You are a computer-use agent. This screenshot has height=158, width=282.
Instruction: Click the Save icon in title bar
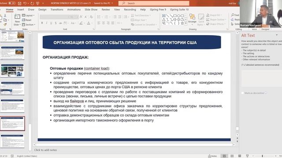(x=19, y=3)
